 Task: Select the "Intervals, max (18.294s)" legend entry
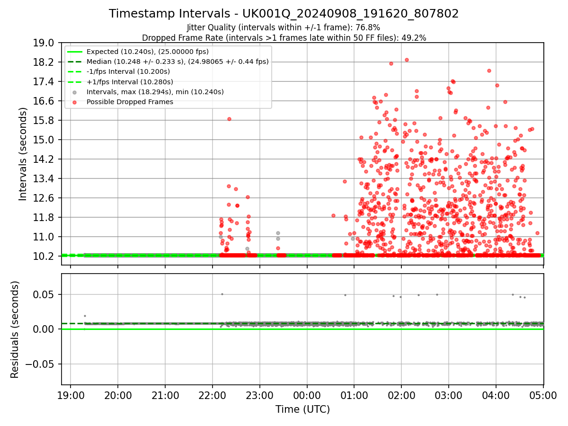click(155, 92)
